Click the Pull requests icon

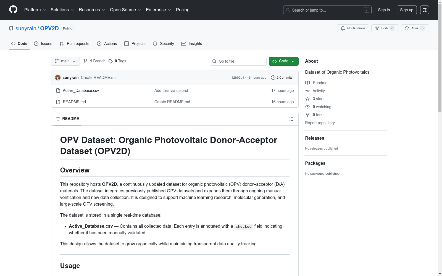coord(62,44)
